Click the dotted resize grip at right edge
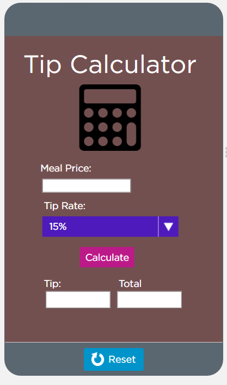Image resolution: width=227 pixels, height=385 pixels. pos(226,152)
